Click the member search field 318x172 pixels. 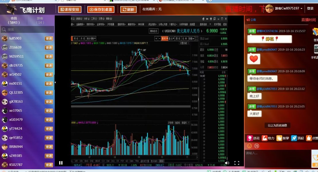(x=27, y=29)
